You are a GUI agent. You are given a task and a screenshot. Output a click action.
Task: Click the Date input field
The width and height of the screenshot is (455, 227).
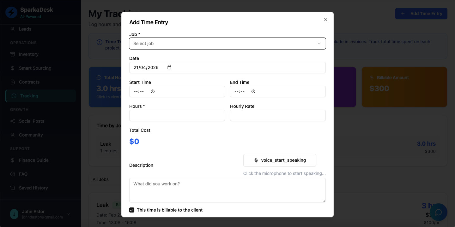click(227, 67)
